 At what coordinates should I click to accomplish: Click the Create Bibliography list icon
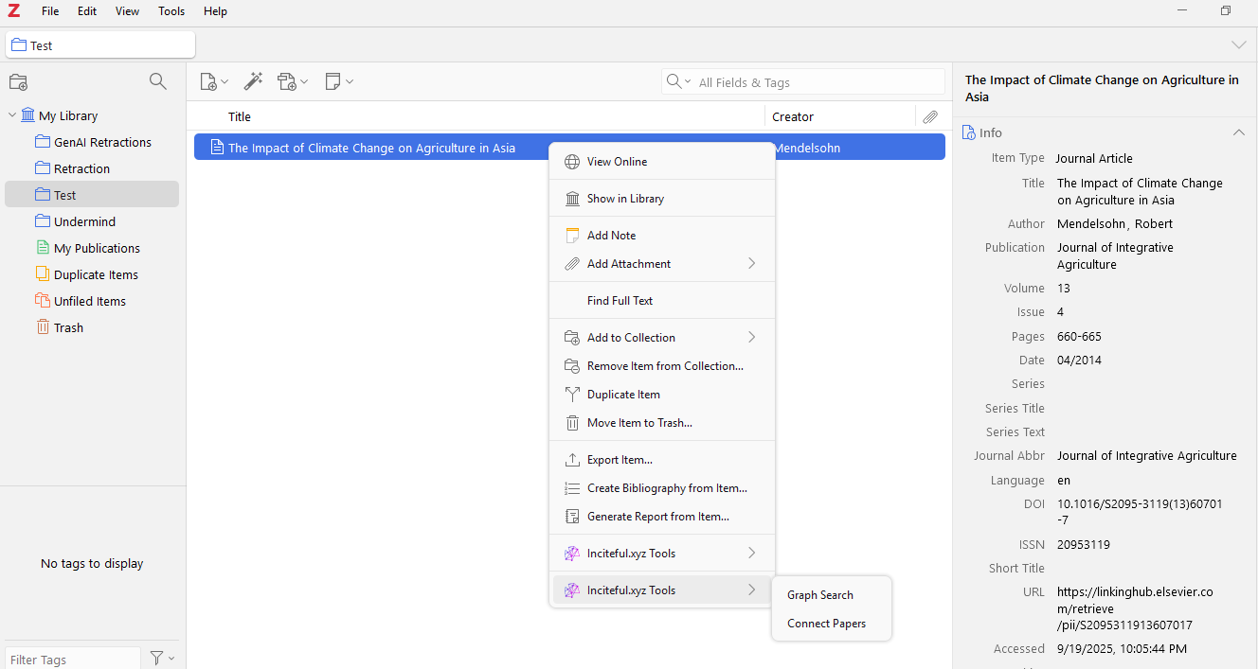click(572, 488)
